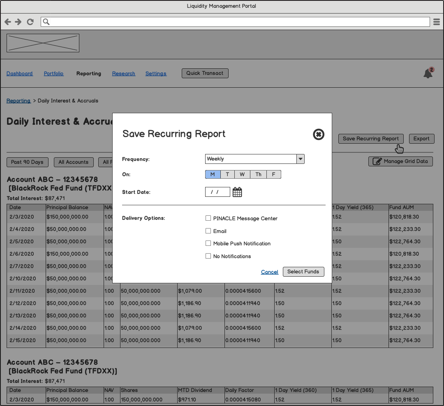Click the Export button

422,139
